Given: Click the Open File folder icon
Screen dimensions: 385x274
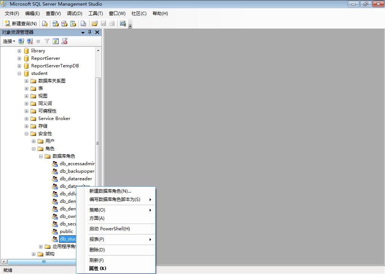Looking at the screenshot, I should [x=94, y=23].
